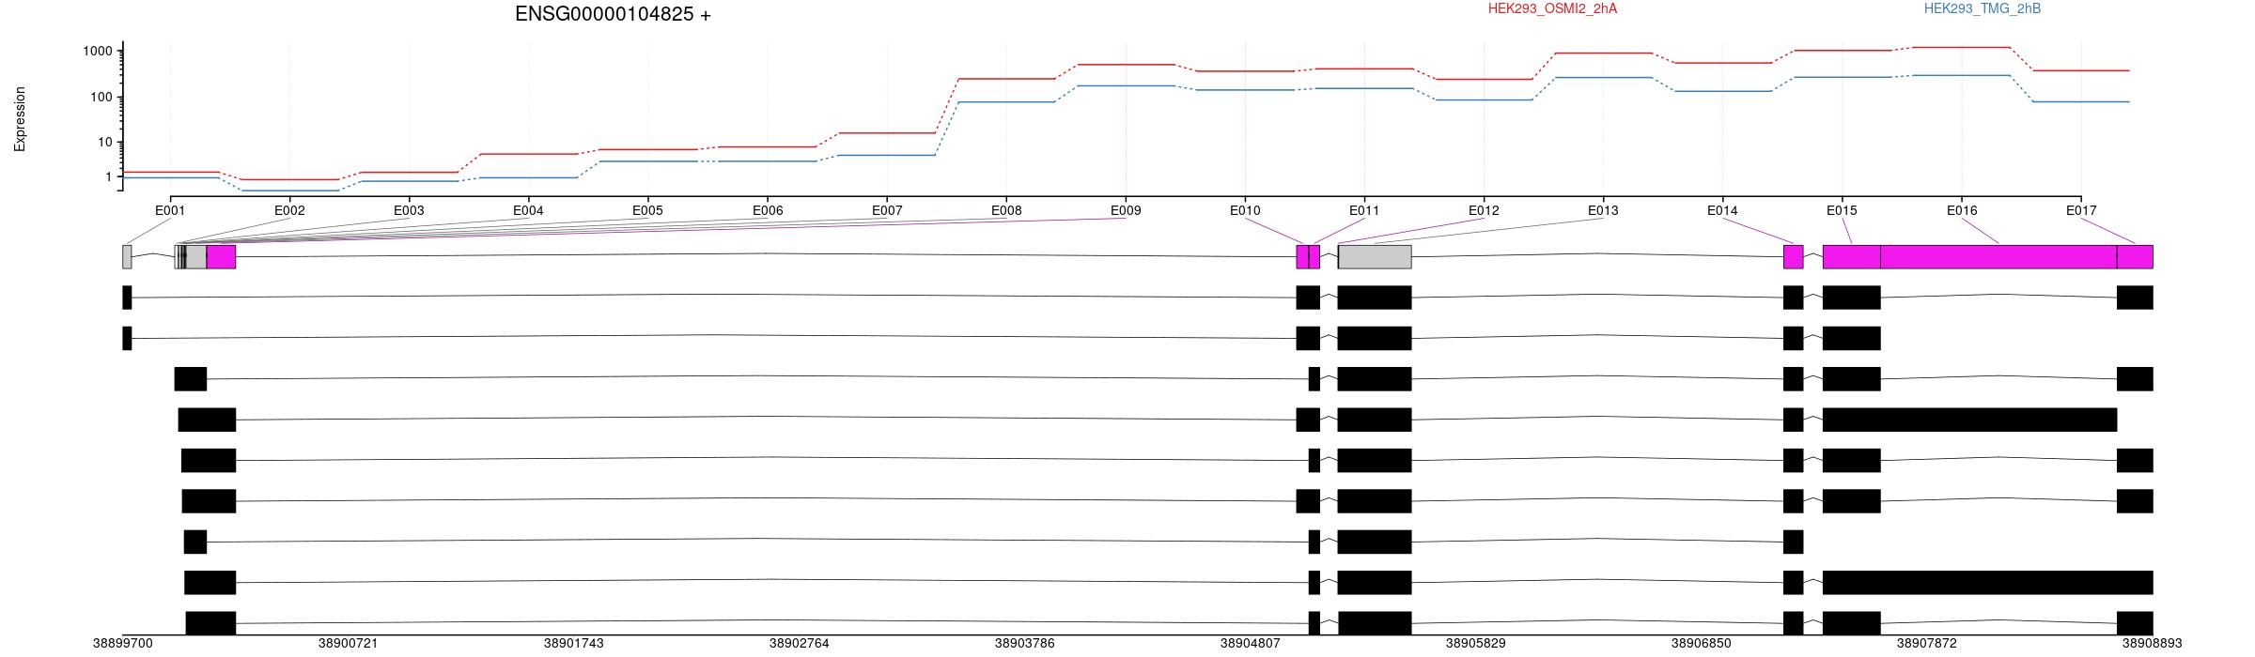
Task: Click genomic coordinate 38908893
Action: [2153, 644]
